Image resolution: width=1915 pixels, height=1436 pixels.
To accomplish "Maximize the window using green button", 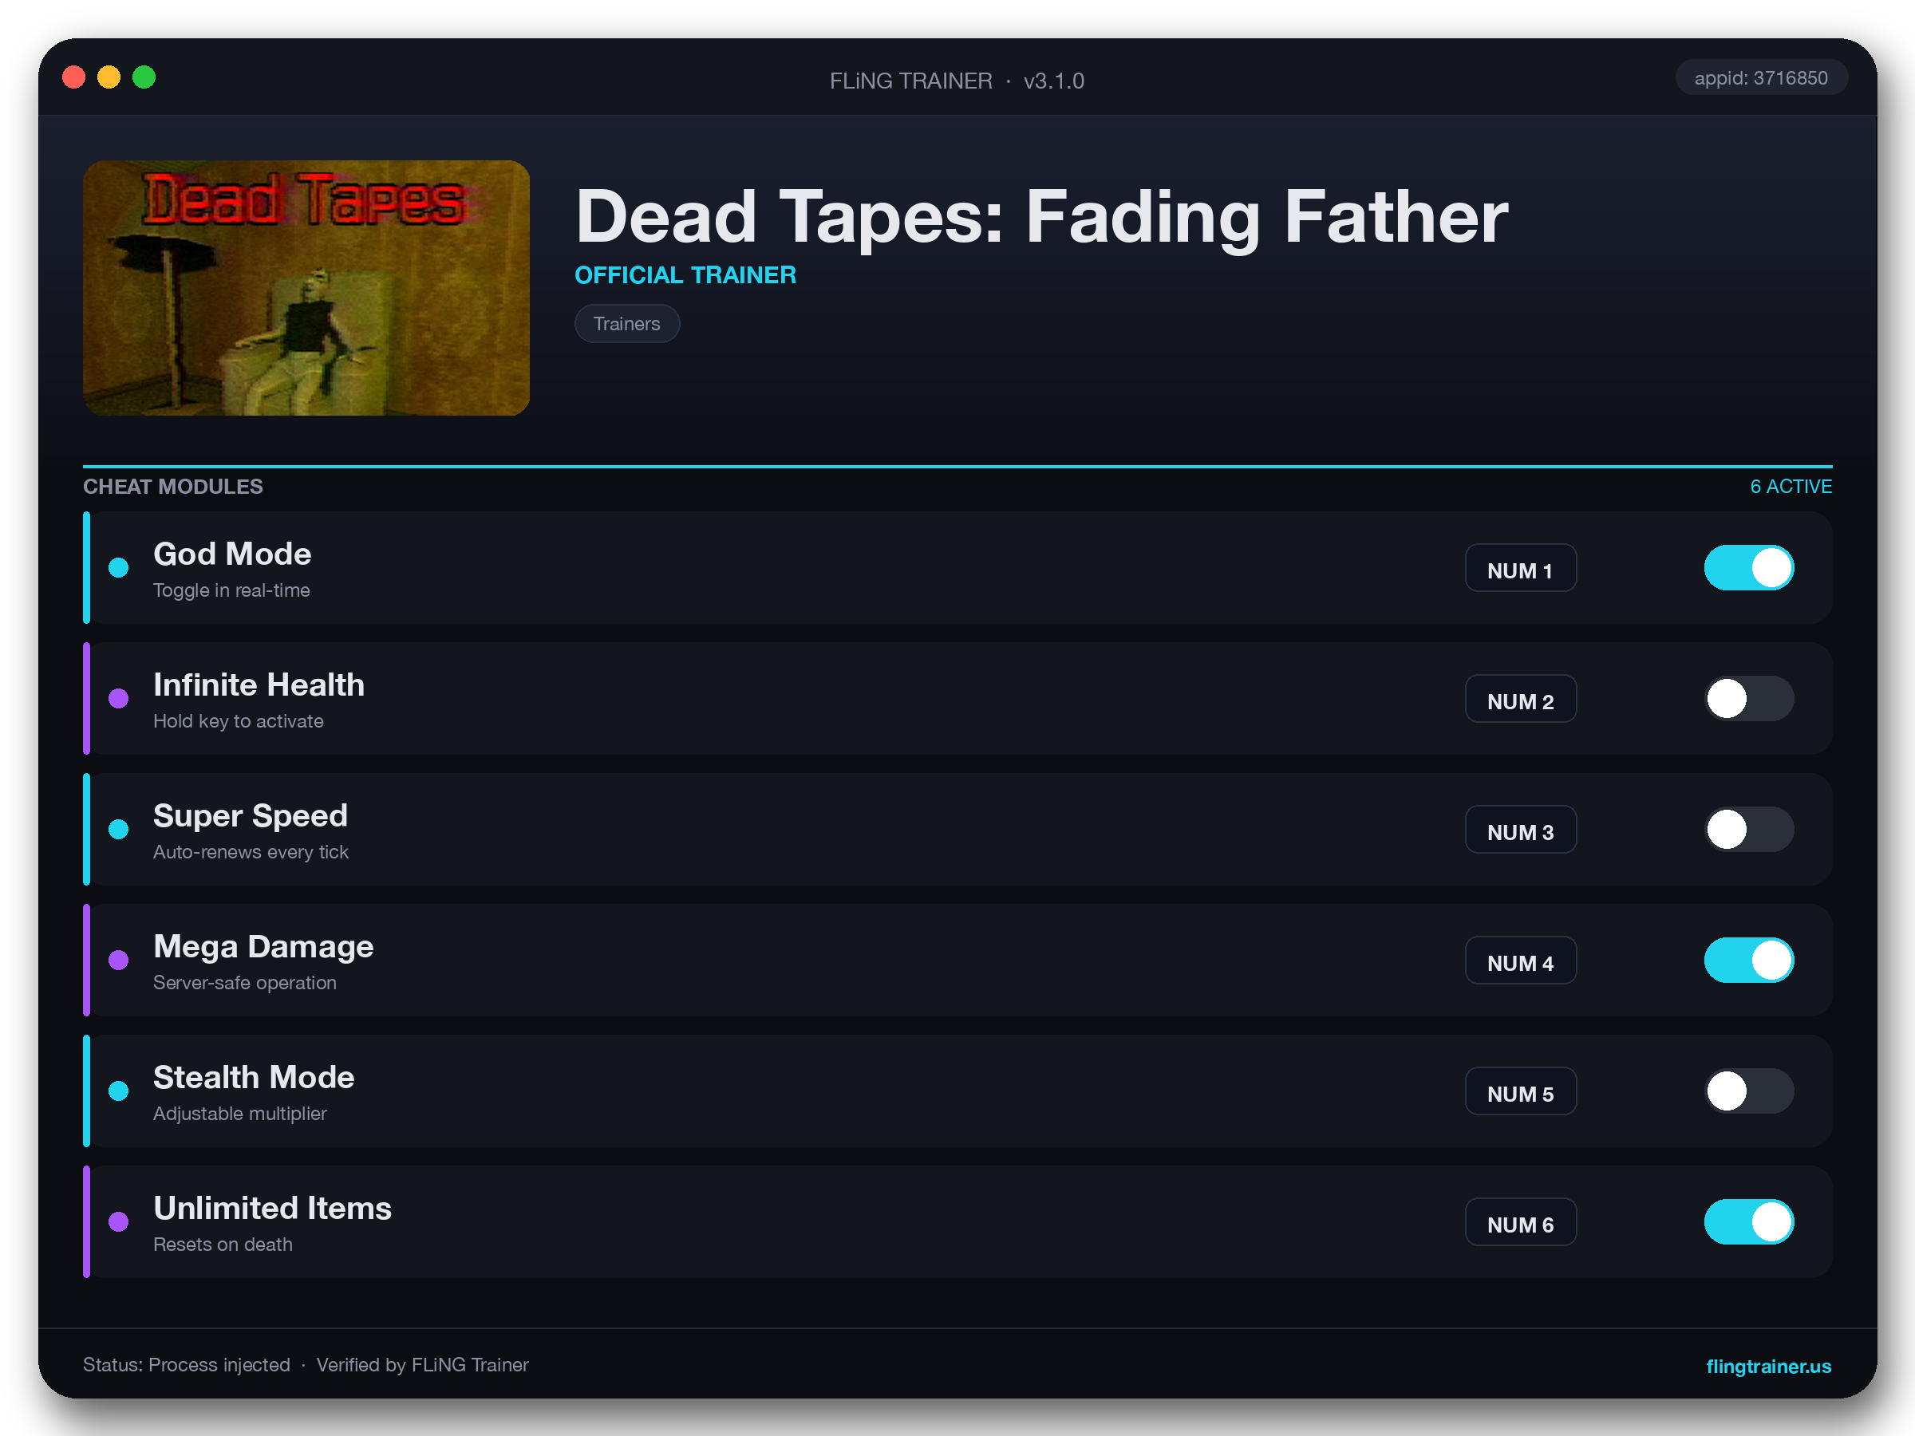I will [x=144, y=77].
